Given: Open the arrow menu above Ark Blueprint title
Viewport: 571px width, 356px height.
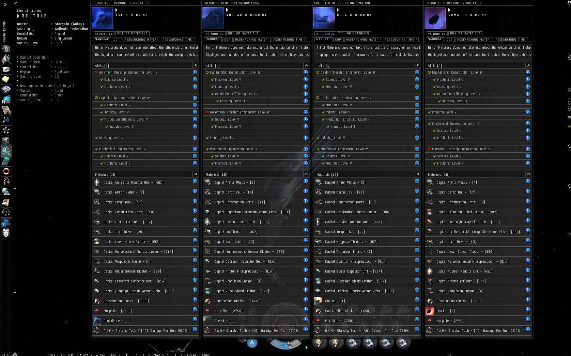Looking at the screenshot, I should pos(117,10).
